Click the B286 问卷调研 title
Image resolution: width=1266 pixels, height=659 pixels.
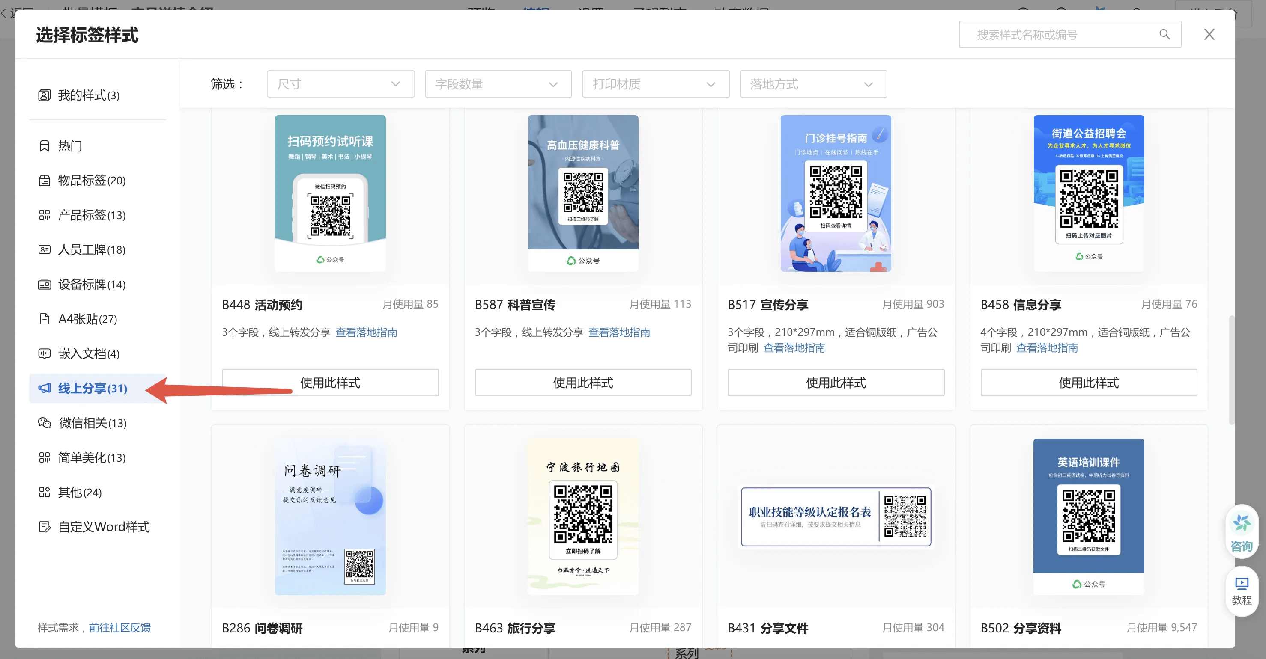click(x=262, y=628)
